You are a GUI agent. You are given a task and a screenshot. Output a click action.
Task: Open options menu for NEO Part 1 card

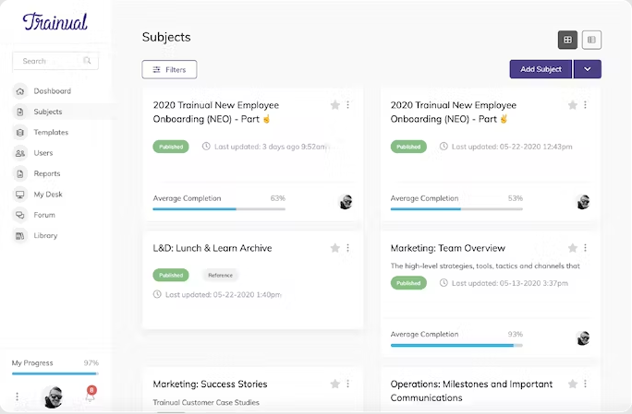(x=347, y=105)
